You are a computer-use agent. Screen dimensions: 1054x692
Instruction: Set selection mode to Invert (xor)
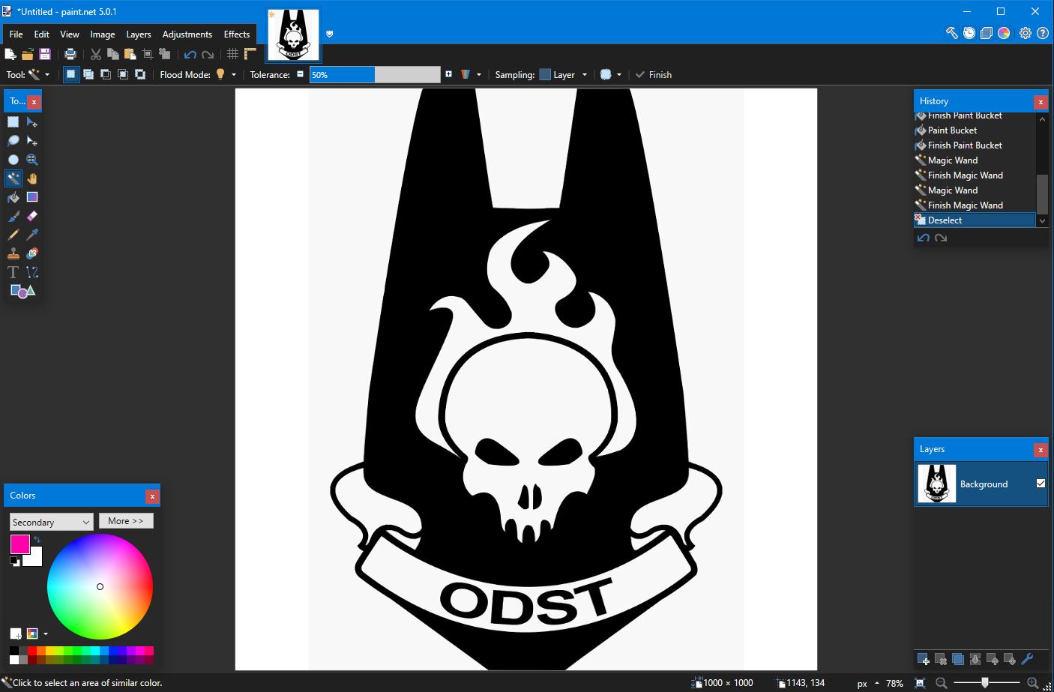140,74
